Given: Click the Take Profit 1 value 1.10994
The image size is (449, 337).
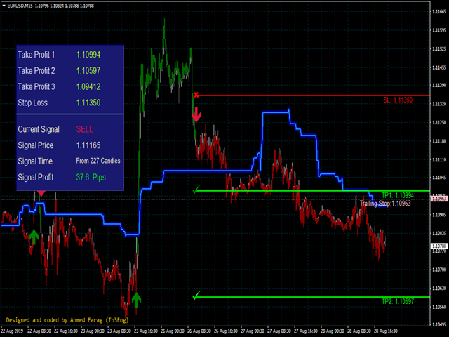Looking at the screenshot, I should 88,55.
